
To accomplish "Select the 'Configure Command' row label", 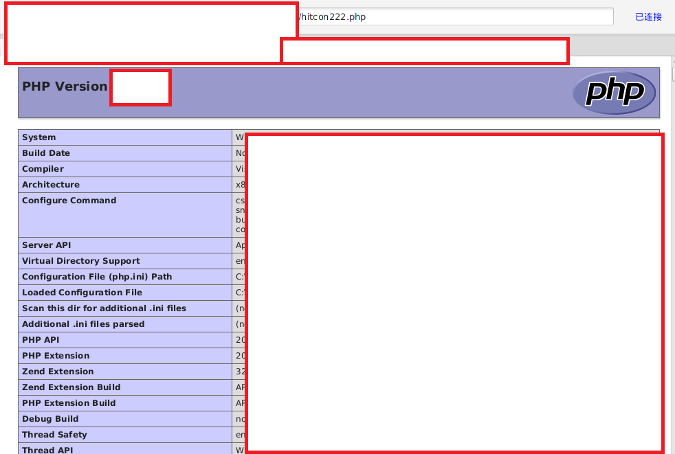I will tap(69, 201).
